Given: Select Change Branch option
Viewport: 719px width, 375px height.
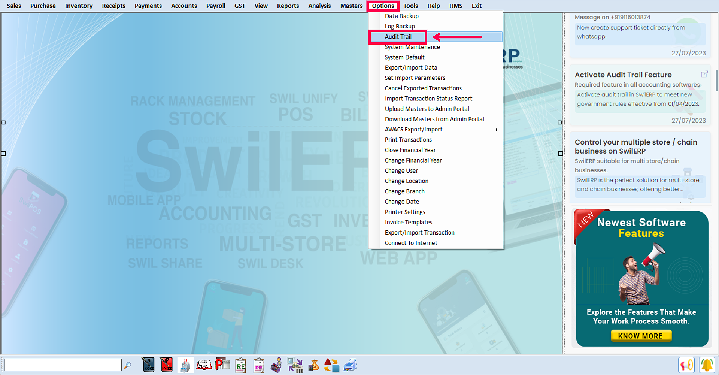Looking at the screenshot, I should click(436, 191).
